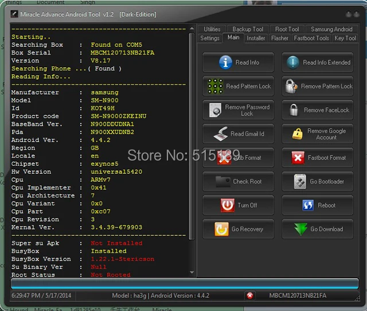Click the orange Go Recovery icon
Screen dimensions: 367x311
pyautogui.click(x=221, y=229)
